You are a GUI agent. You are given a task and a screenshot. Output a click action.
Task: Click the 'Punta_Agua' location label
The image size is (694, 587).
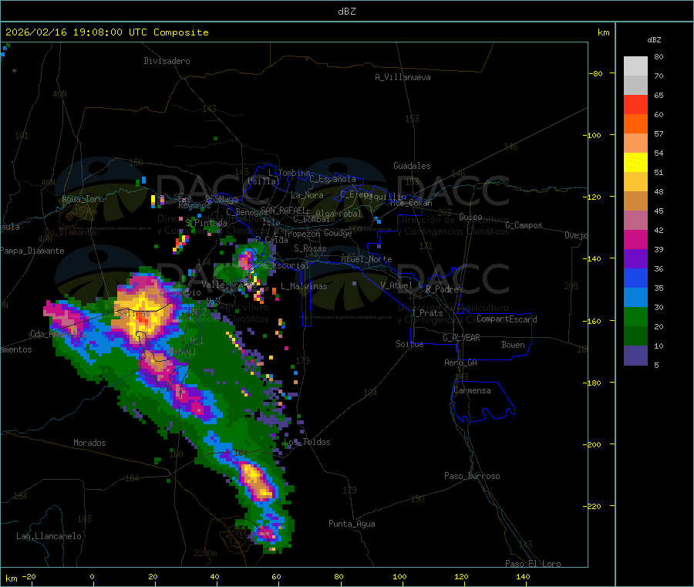click(x=352, y=524)
